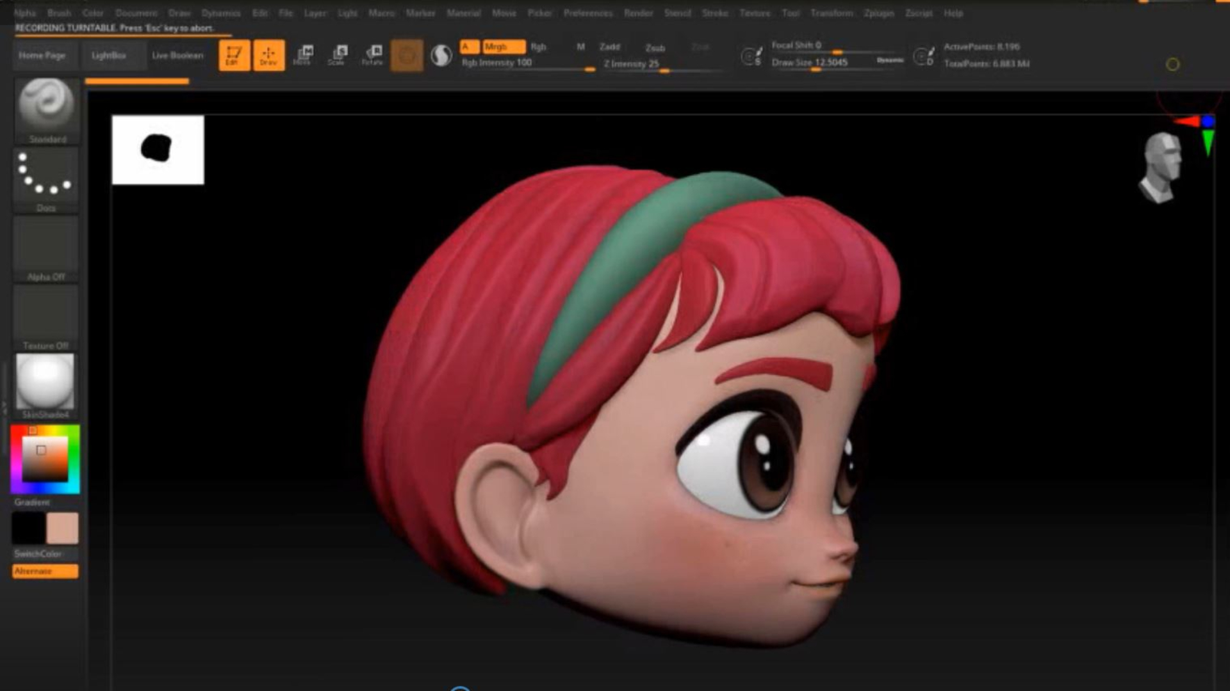Open the Zplugin menu
Viewport: 1230px width, 691px height.
tap(878, 13)
